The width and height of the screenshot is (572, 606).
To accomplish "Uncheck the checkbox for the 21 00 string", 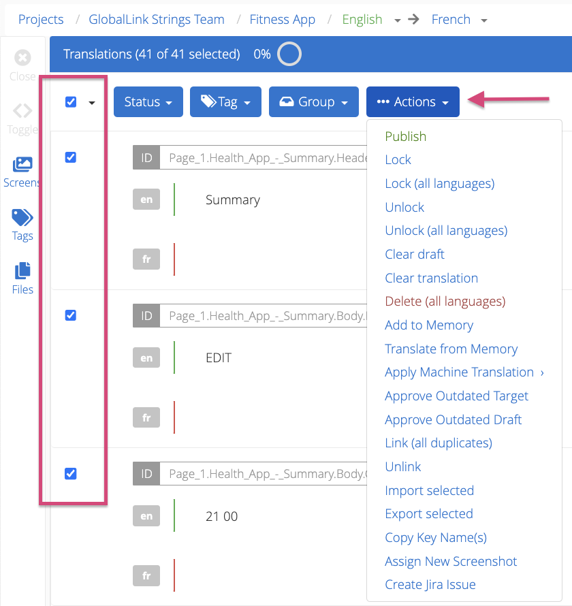I will coord(71,473).
